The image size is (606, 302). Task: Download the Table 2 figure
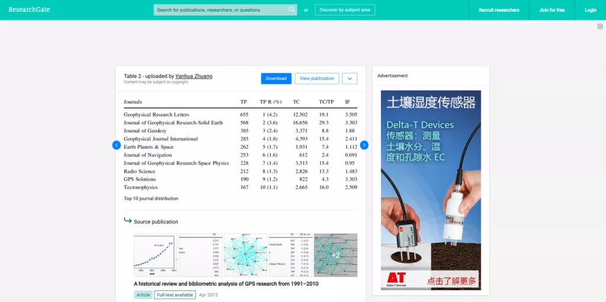[x=276, y=78]
